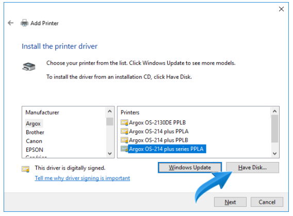The image size is (293, 216).
Task: Open the Have Disk dialog
Action: (252, 168)
